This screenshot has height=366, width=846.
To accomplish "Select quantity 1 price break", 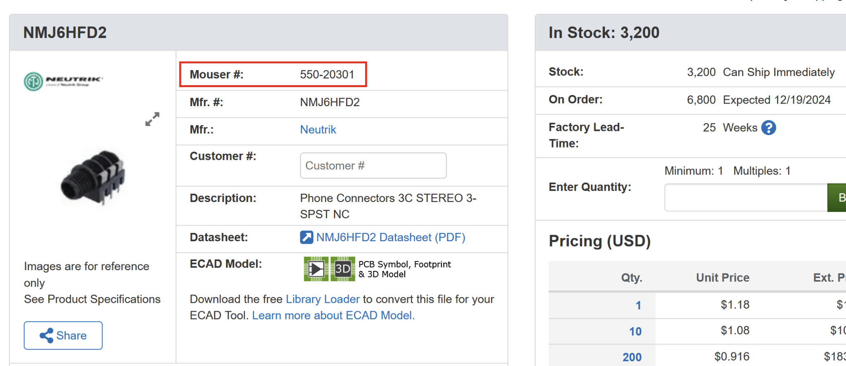I will coord(638,305).
